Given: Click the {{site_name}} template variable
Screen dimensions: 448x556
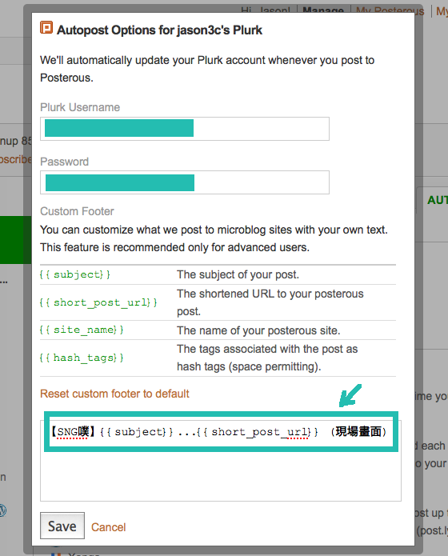Looking at the screenshot, I should pos(82,330).
